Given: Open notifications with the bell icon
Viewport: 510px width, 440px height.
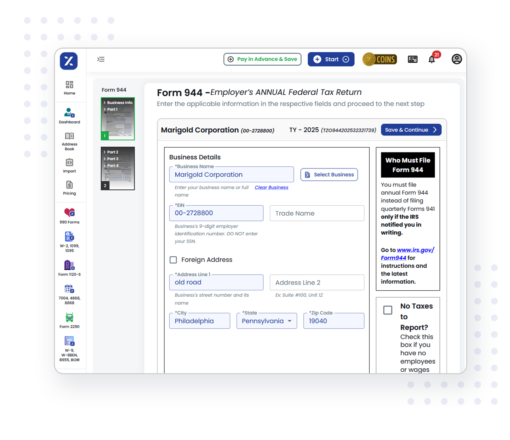Looking at the screenshot, I should (432, 59).
